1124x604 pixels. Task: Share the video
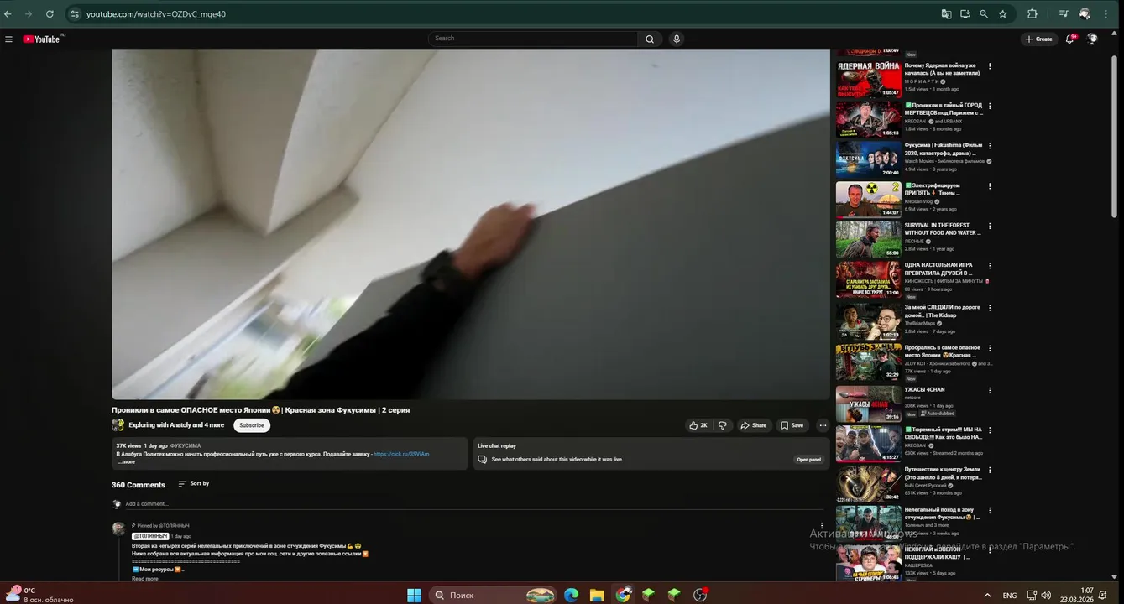pyautogui.click(x=753, y=425)
